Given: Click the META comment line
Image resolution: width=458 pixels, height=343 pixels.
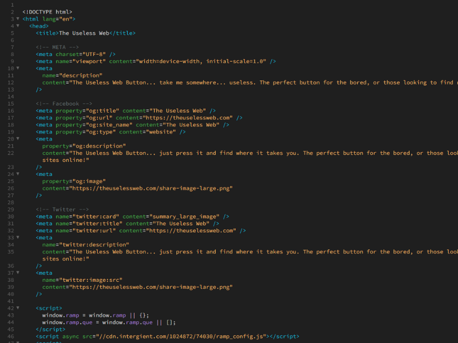Looking at the screenshot, I should (x=57, y=47).
